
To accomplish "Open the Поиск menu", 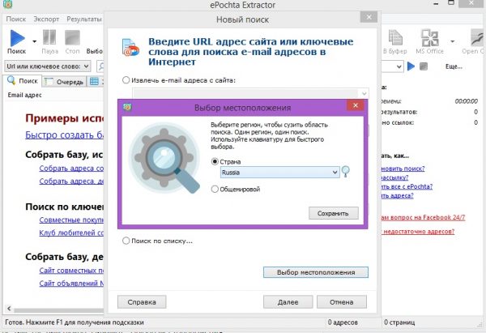I will pyautogui.click(x=16, y=19).
